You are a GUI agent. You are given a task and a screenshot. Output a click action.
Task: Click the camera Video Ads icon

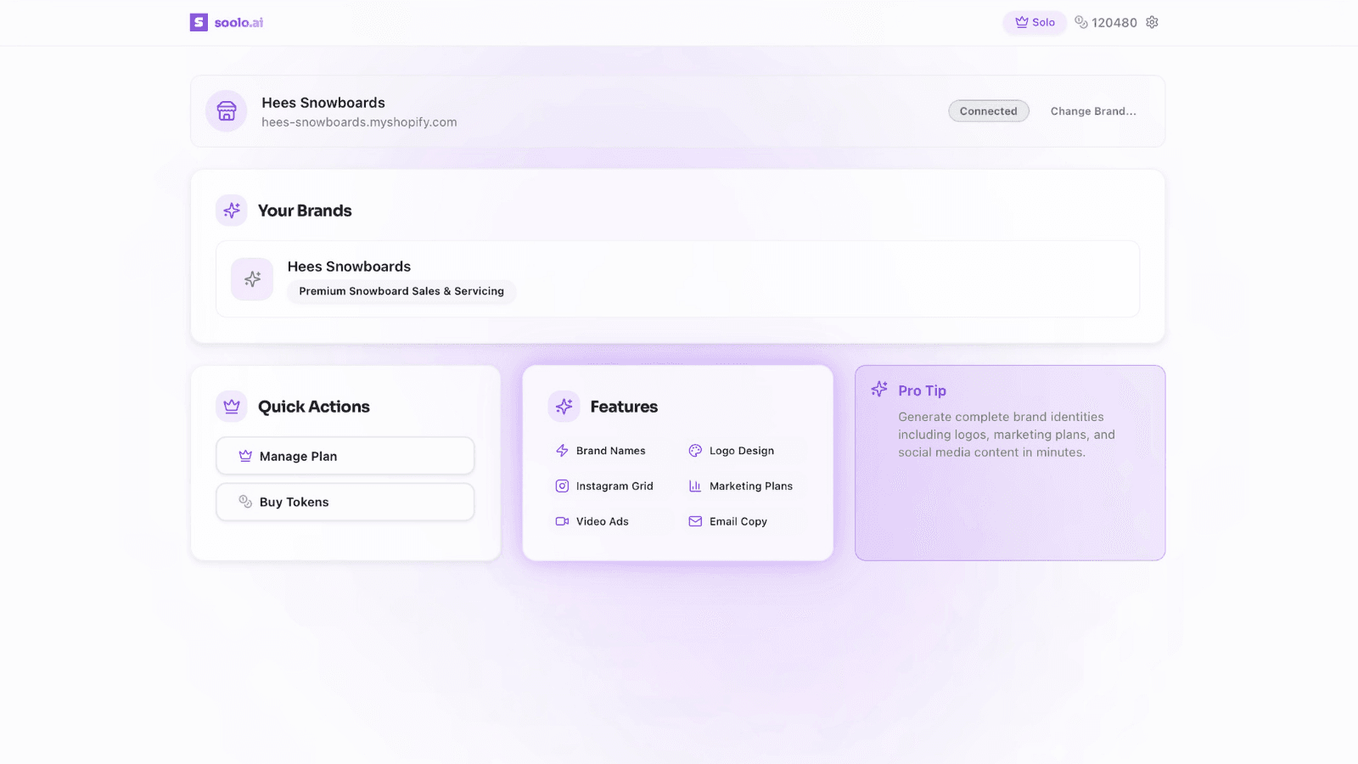562,521
